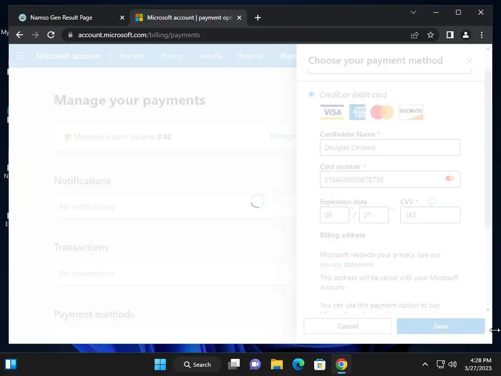
Task: Open Task View from the taskbar
Action: pyautogui.click(x=234, y=364)
